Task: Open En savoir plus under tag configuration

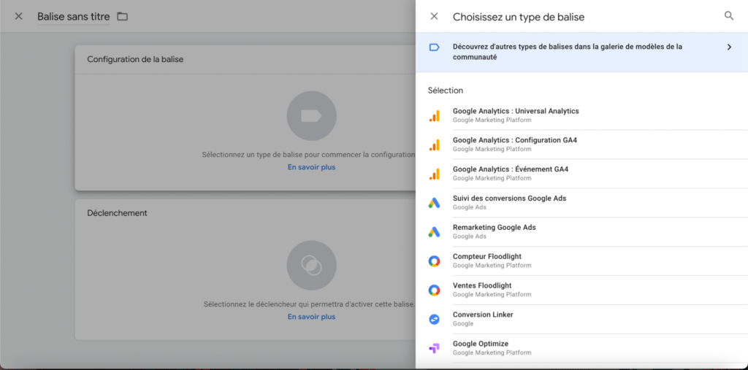Action: click(x=311, y=167)
